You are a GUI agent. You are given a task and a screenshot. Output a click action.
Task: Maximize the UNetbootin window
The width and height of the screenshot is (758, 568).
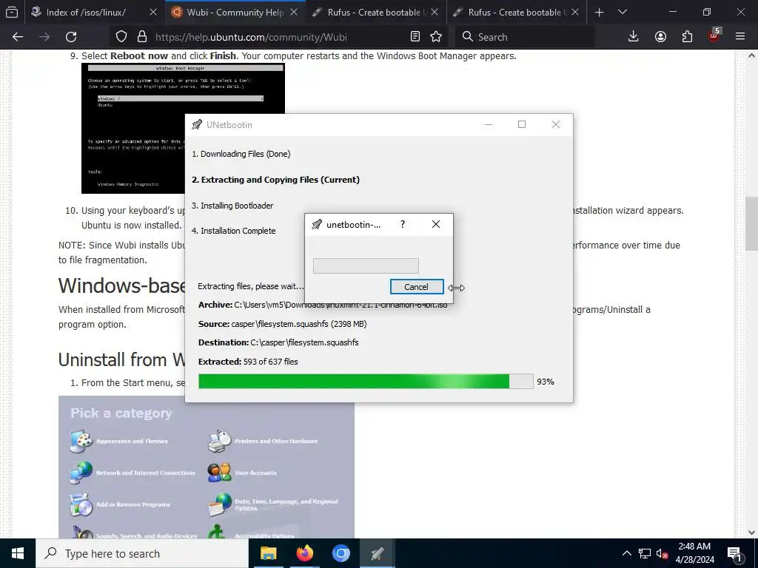pyautogui.click(x=522, y=124)
